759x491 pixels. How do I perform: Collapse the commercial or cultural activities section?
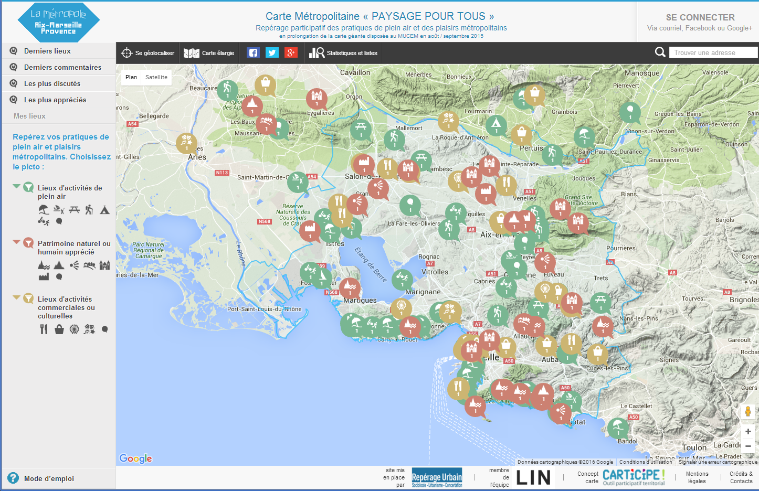pyautogui.click(x=16, y=297)
